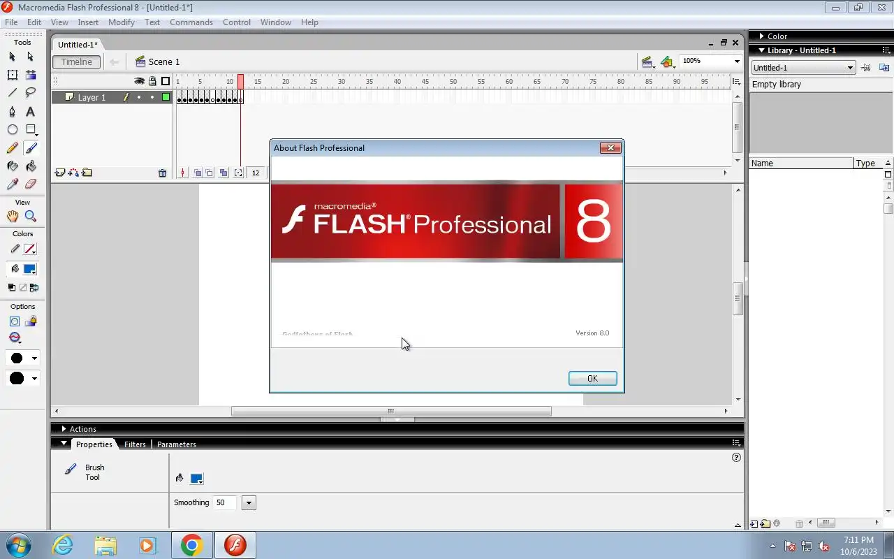Click the Fill color swatch in Tools panel
This screenshot has height=559, width=894.
coord(30,269)
